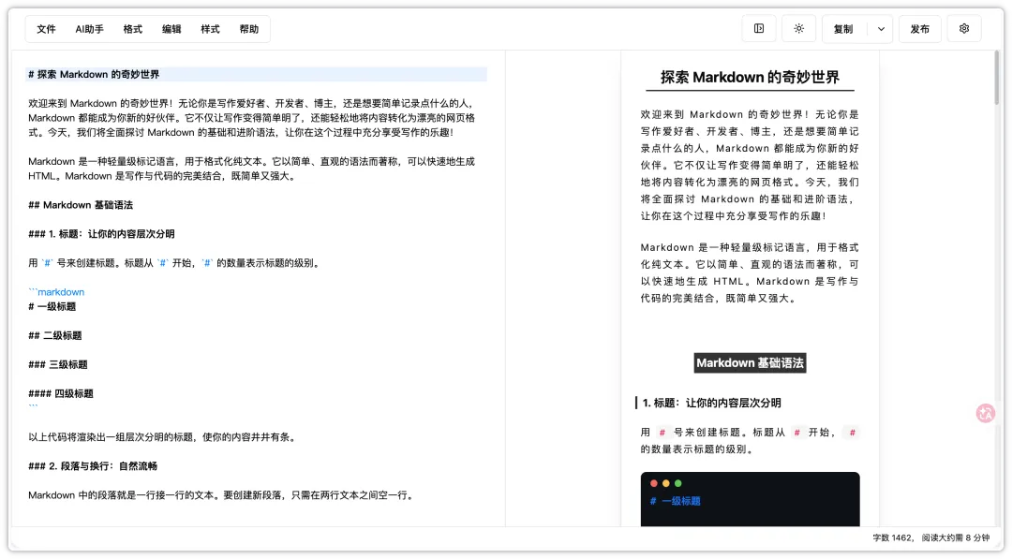The width and height of the screenshot is (1012, 559).
Task: Toggle light/dark theme sun icon
Action: point(799,28)
